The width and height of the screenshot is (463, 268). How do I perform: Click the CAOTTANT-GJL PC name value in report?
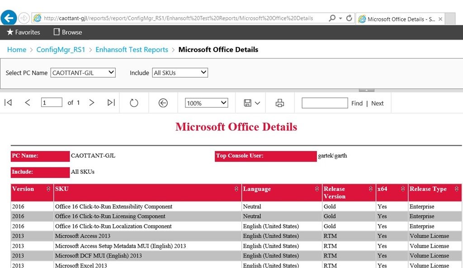(93, 156)
